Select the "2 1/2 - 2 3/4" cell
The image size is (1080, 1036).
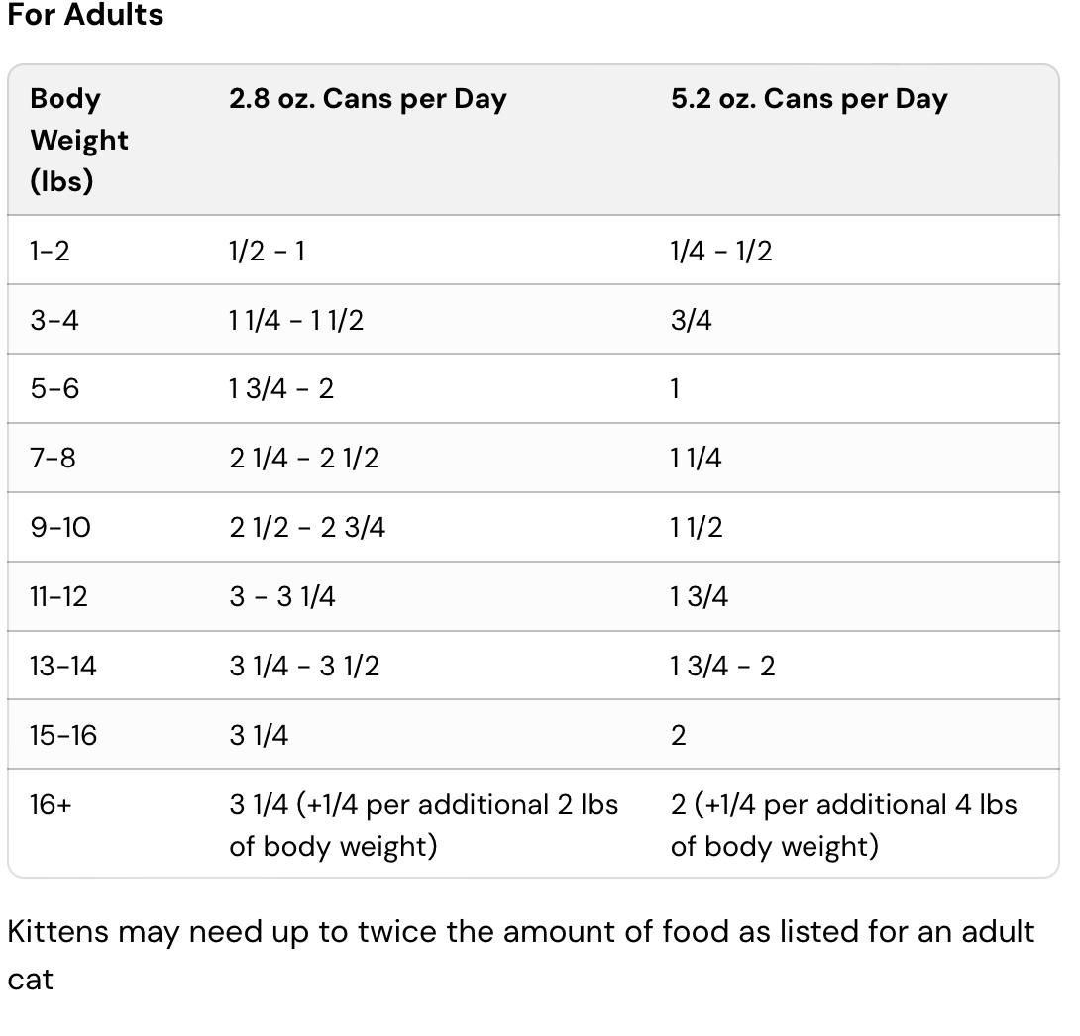click(307, 527)
